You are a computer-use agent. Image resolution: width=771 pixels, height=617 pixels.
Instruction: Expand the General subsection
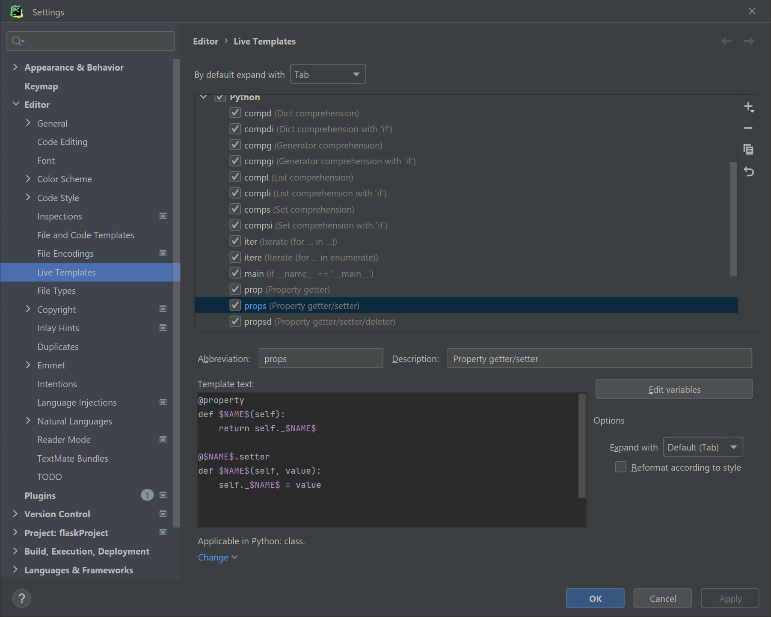click(28, 123)
